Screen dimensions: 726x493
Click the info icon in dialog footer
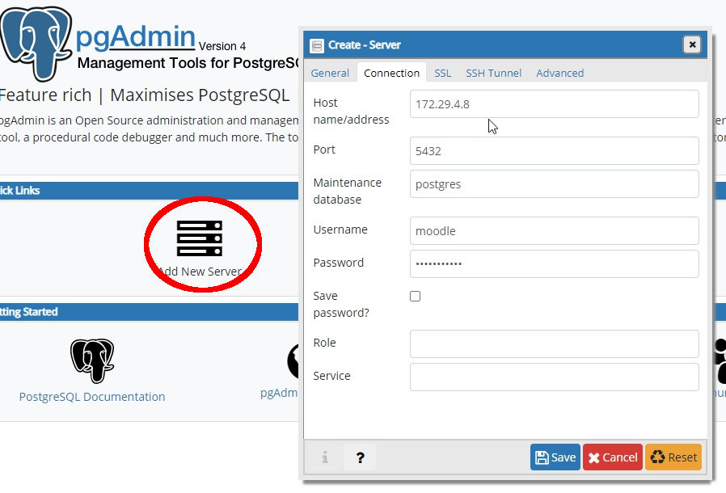pyautogui.click(x=325, y=457)
